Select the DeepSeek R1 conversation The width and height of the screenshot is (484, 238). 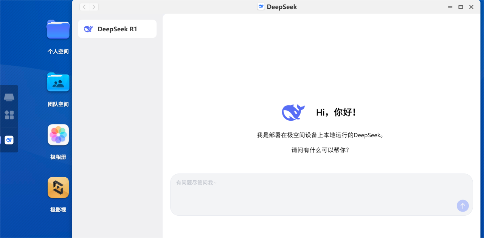pos(117,29)
